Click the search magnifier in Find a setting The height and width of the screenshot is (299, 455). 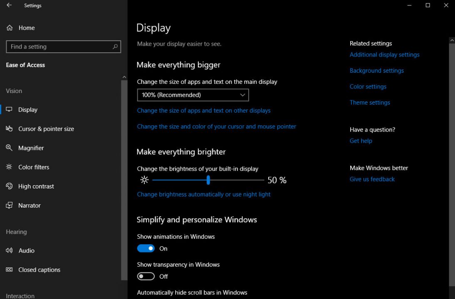tap(115, 47)
